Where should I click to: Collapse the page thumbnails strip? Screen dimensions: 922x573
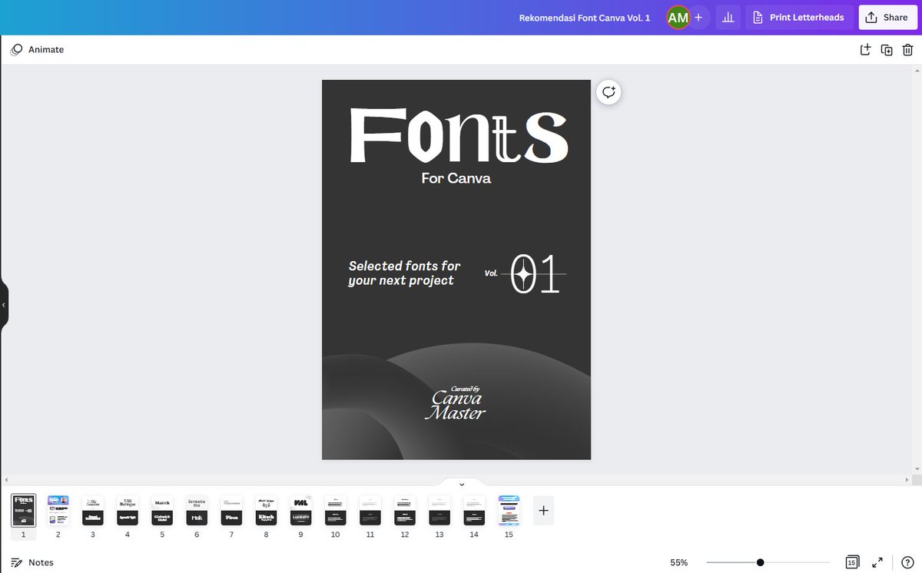(x=461, y=484)
